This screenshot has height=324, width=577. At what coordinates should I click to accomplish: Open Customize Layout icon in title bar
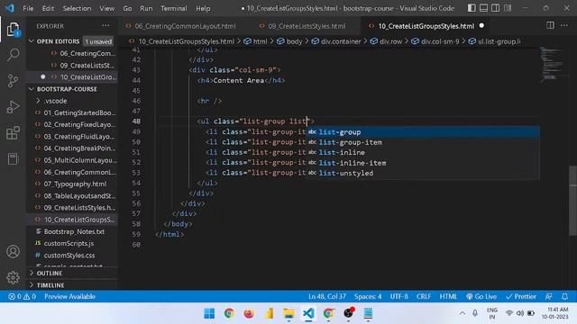(508, 8)
